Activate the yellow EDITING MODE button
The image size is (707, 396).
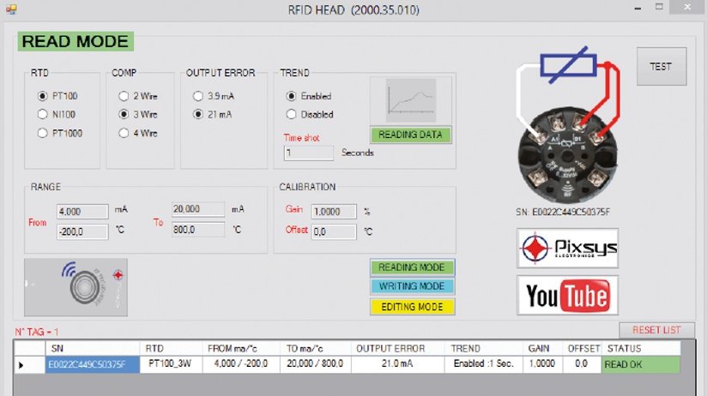[412, 306]
